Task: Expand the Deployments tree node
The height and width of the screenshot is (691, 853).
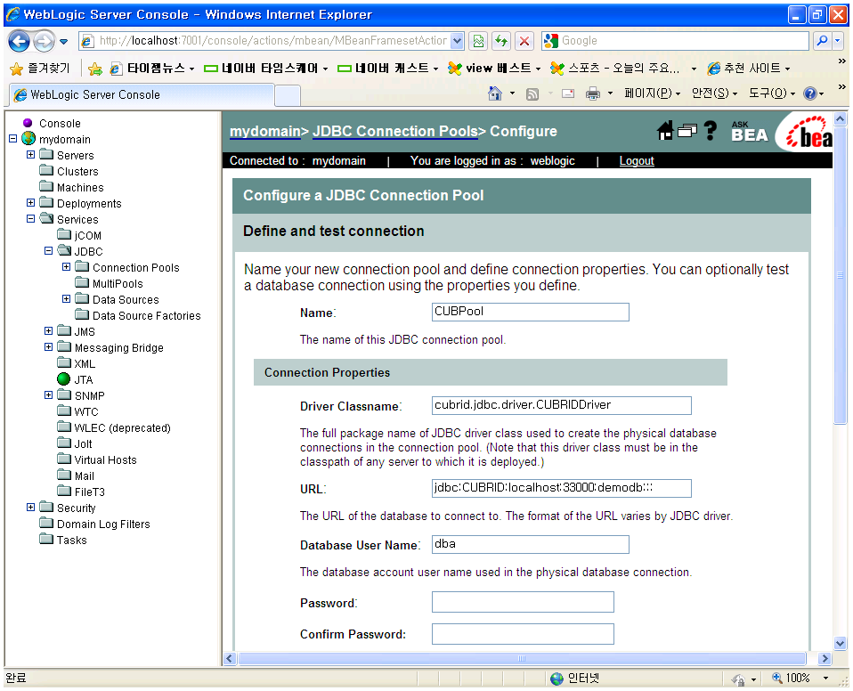Action: pyautogui.click(x=31, y=202)
